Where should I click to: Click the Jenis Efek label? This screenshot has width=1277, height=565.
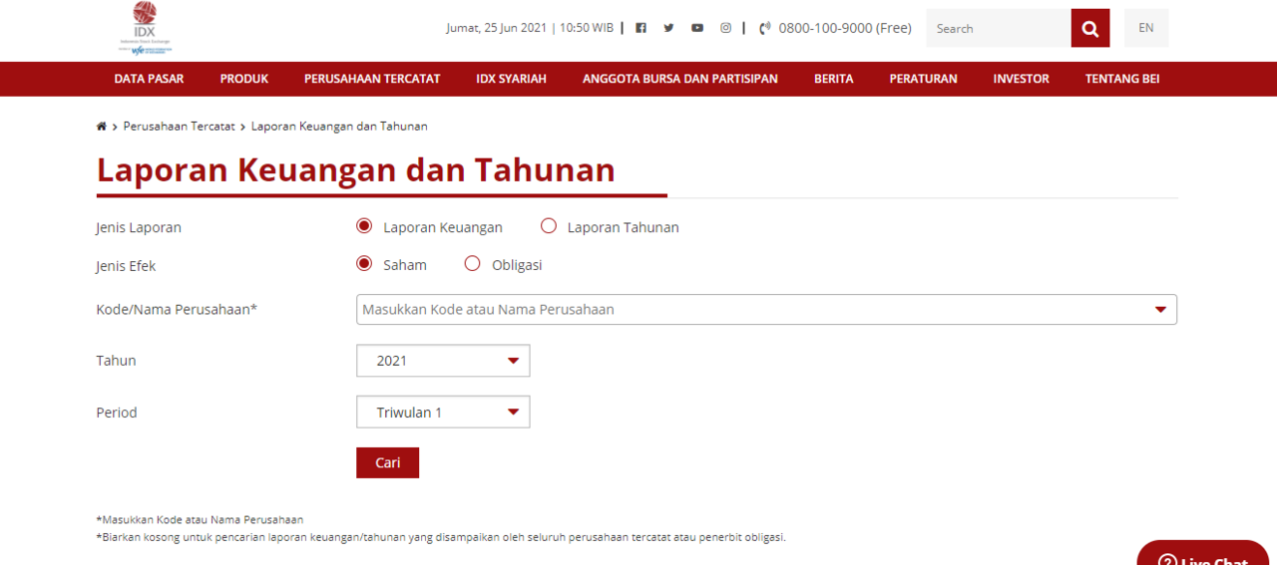126,266
